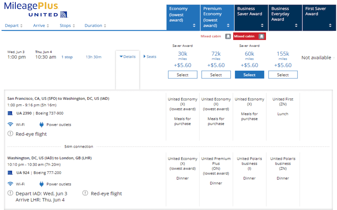Click the United globe logo
This screenshot has height=210, width=337.
64,15
